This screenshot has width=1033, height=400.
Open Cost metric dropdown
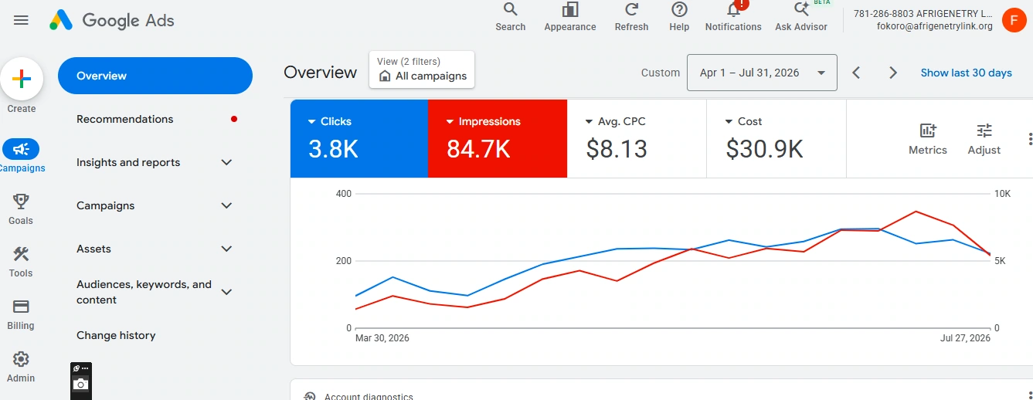pyautogui.click(x=743, y=121)
